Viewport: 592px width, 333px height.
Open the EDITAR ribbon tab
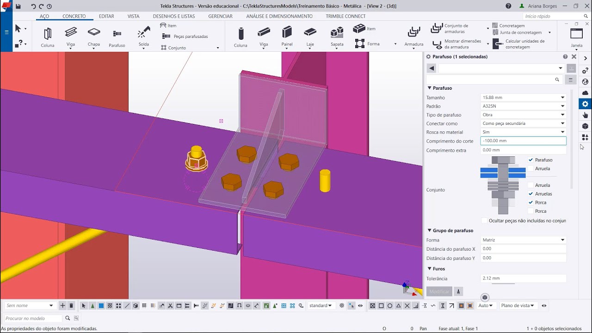[x=106, y=16]
